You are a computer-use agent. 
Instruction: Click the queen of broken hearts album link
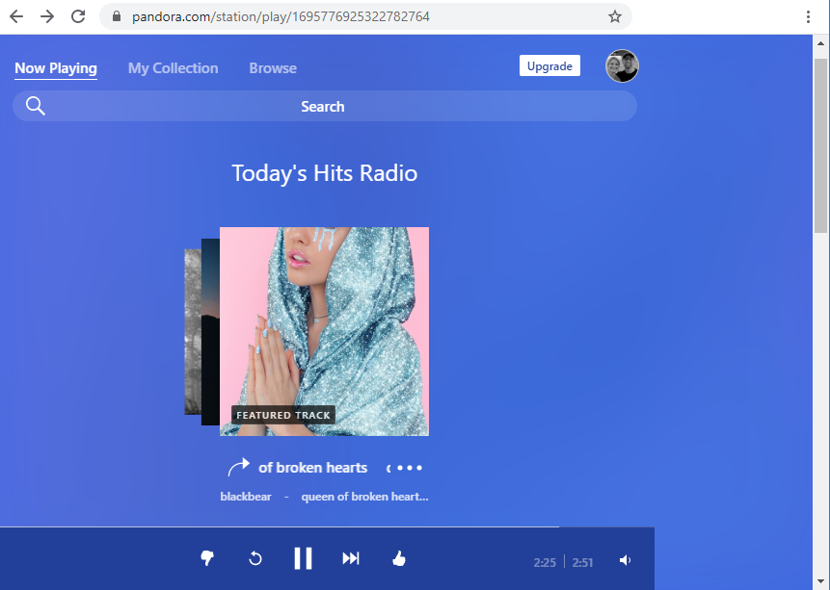click(364, 497)
